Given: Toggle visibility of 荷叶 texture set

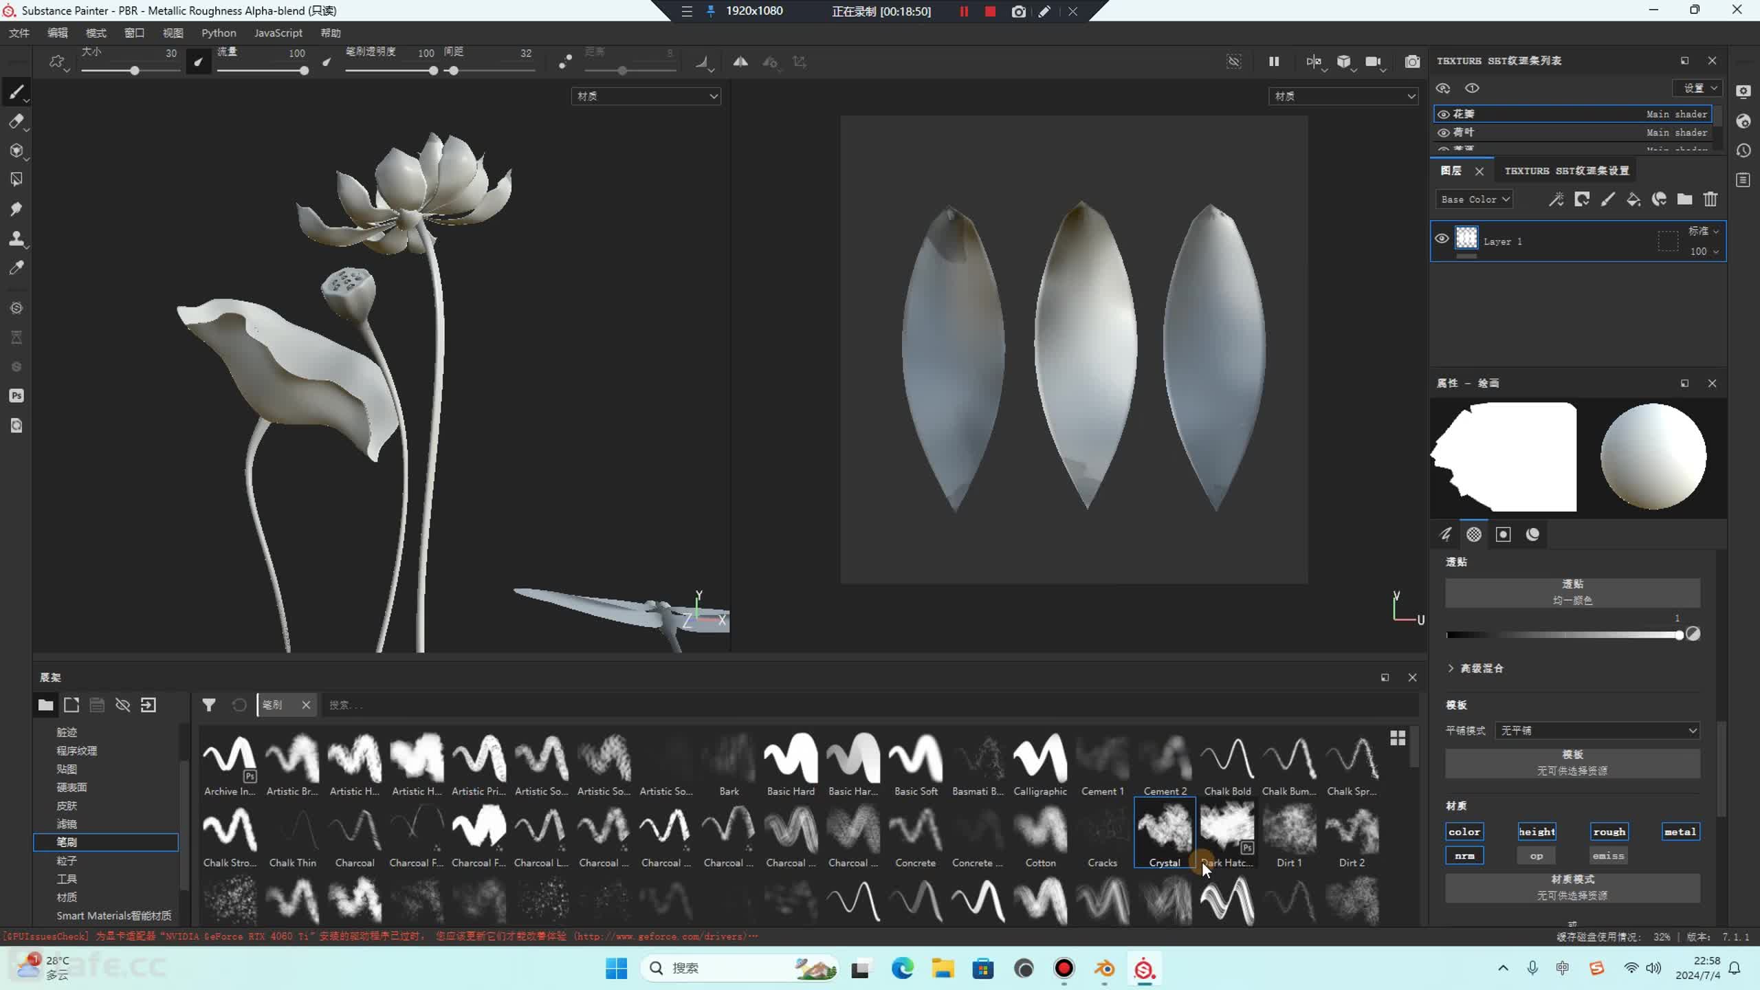Looking at the screenshot, I should click(x=1444, y=133).
